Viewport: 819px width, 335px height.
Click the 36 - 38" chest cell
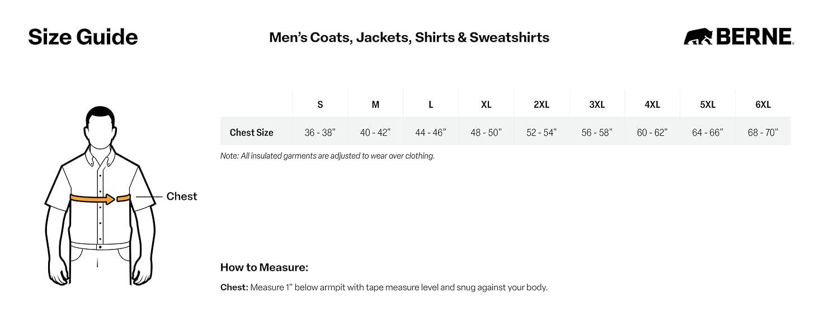[x=320, y=132]
